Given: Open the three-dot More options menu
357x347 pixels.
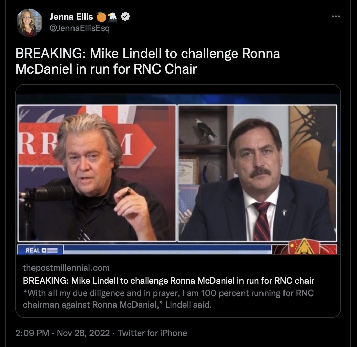Looking at the screenshot, I should [x=336, y=16].
